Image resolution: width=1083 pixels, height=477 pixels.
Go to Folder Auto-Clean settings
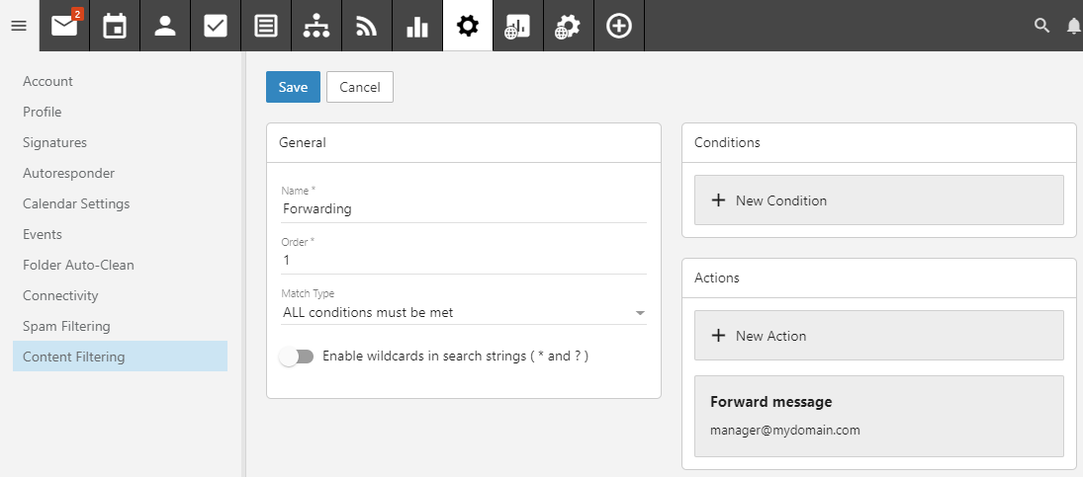coord(78,265)
